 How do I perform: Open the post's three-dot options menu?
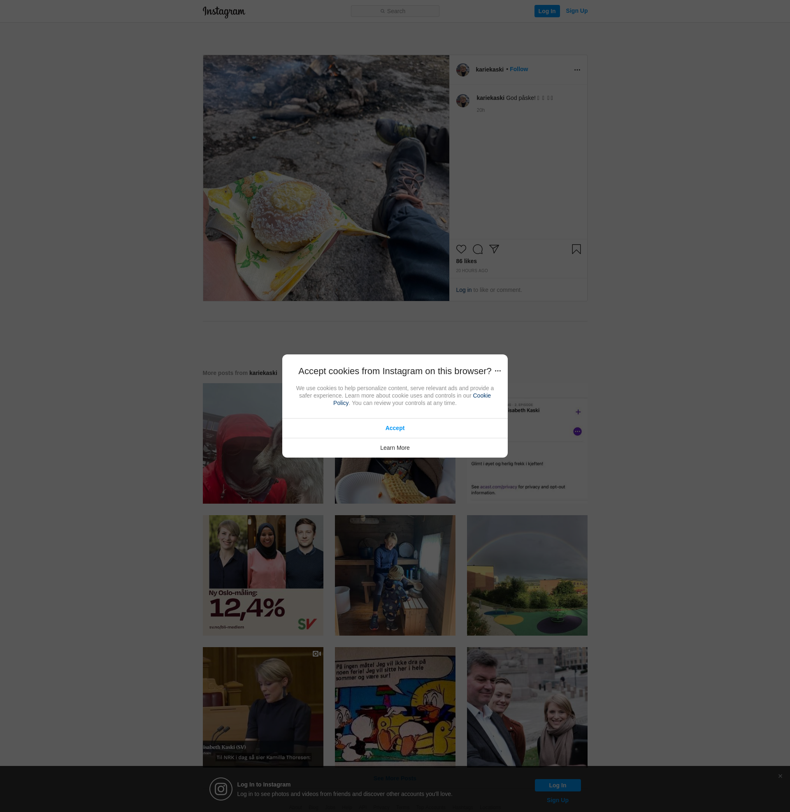(x=577, y=70)
